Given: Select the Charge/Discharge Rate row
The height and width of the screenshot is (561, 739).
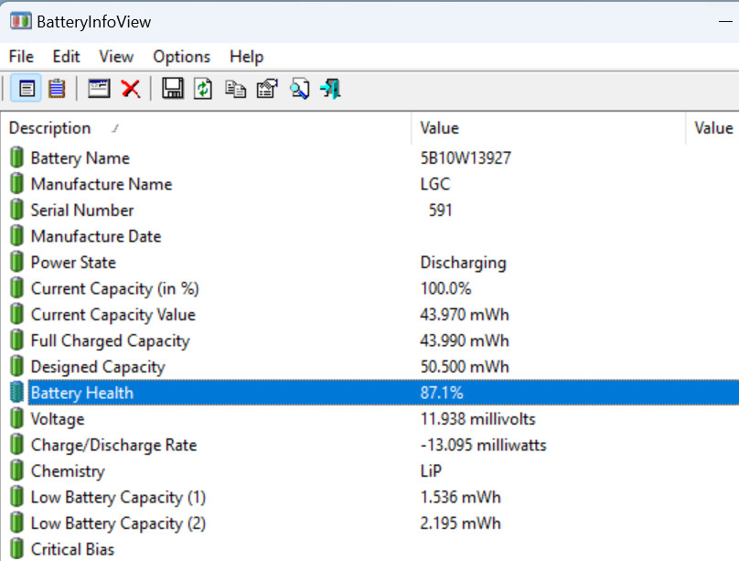Looking at the screenshot, I should [113, 445].
